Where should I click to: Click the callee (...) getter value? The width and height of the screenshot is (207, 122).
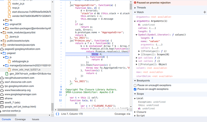pos(153,28)
